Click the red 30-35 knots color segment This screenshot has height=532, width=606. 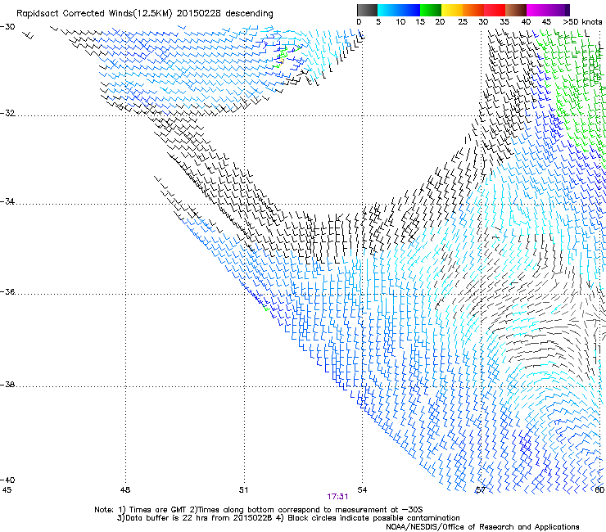pyautogui.click(x=495, y=10)
